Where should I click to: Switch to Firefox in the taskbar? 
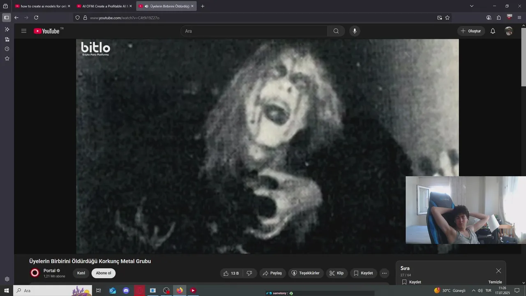pos(180,291)
